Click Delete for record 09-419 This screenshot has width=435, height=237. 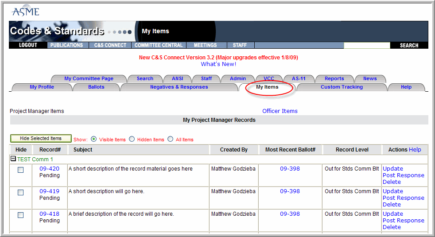pyautogui.click(x=392, y=205)
